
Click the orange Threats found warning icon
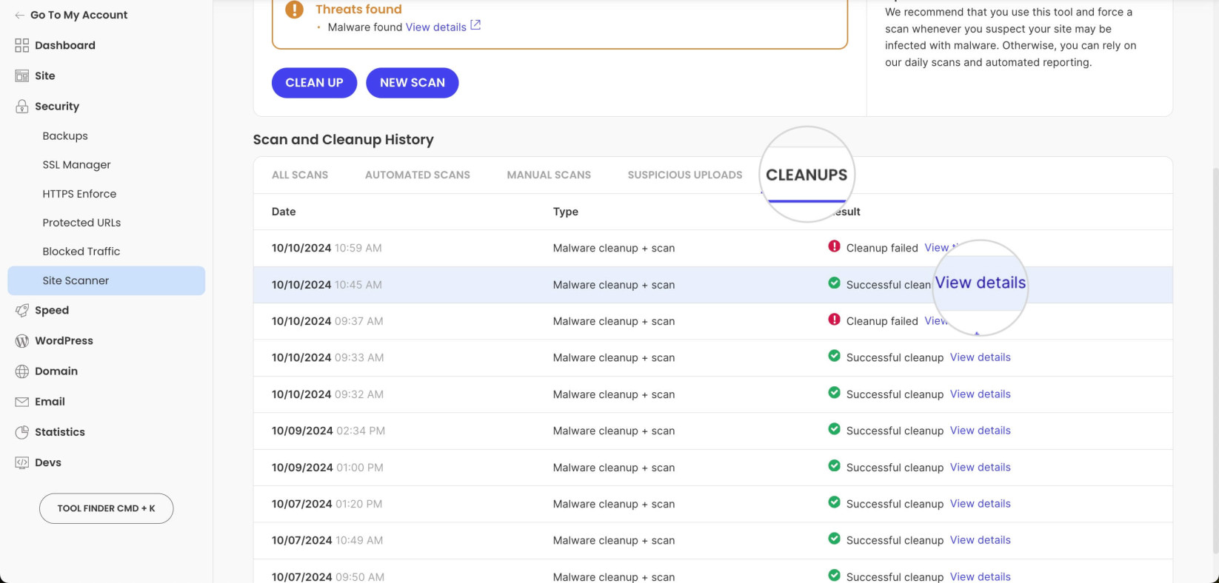tap(295, 9)
